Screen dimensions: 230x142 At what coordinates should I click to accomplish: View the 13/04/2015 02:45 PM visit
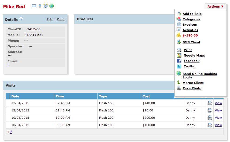click(x=218, y=103)
